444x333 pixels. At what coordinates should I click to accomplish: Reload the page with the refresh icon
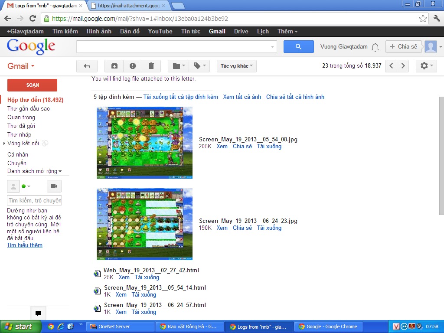point(33,19)
